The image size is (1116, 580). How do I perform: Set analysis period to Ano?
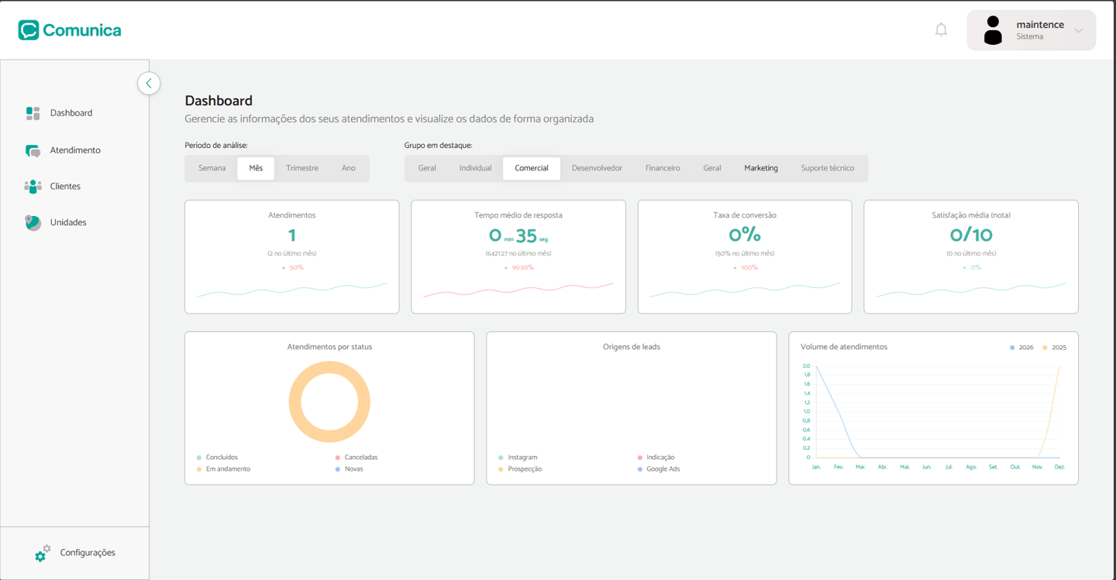(349, 168)
